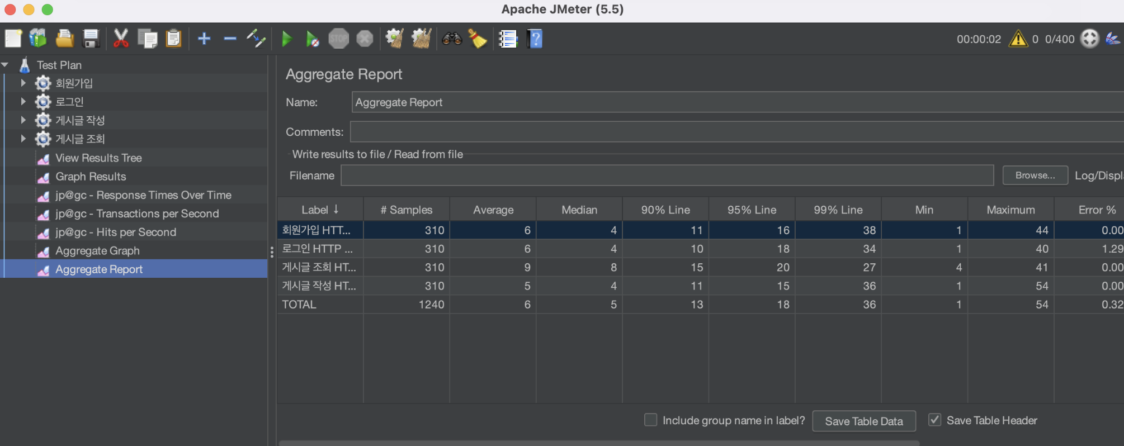The width and height of the screenshot is (1124, 446).
Task: Sort by Error % column header
Action: click(x=1089, y=210)
